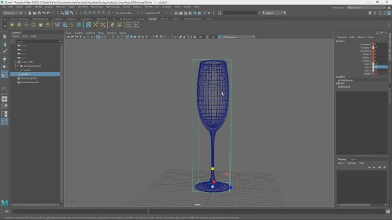This screenshot has height=220, width=392.
Task: Activate the Rotate tool
Action: tap(4, 67)
